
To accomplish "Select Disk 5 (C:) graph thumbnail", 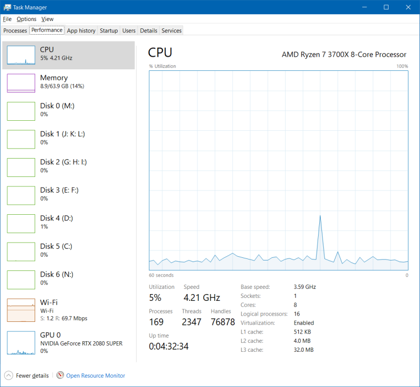I will click(21, 252).
